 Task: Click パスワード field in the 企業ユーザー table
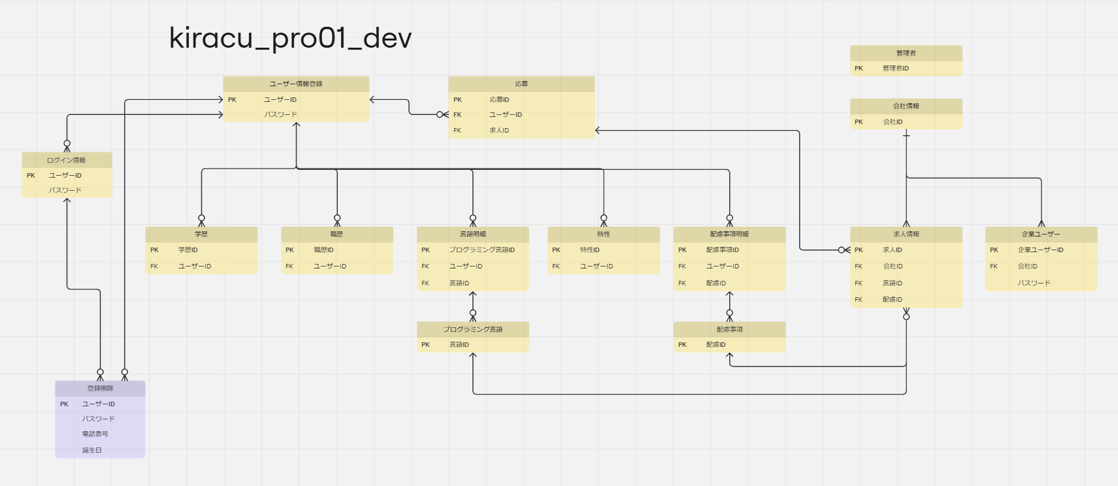click(x=1034, y=283)
